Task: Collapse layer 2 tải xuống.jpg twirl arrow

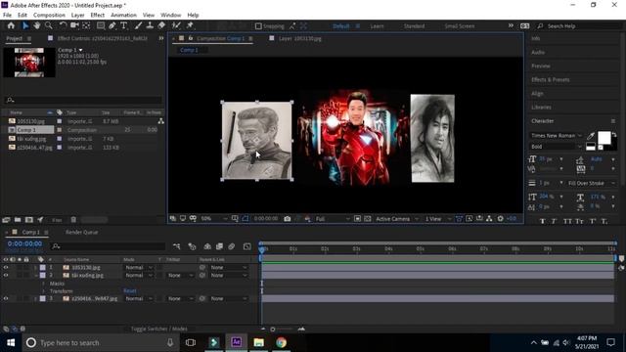Action: click(35, 276)
